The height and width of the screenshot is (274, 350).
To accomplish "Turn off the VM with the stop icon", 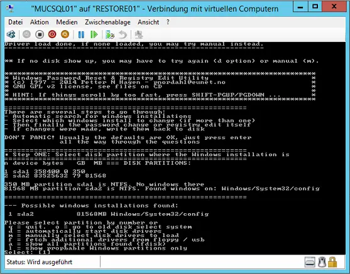I will click(x=40, y=34).
